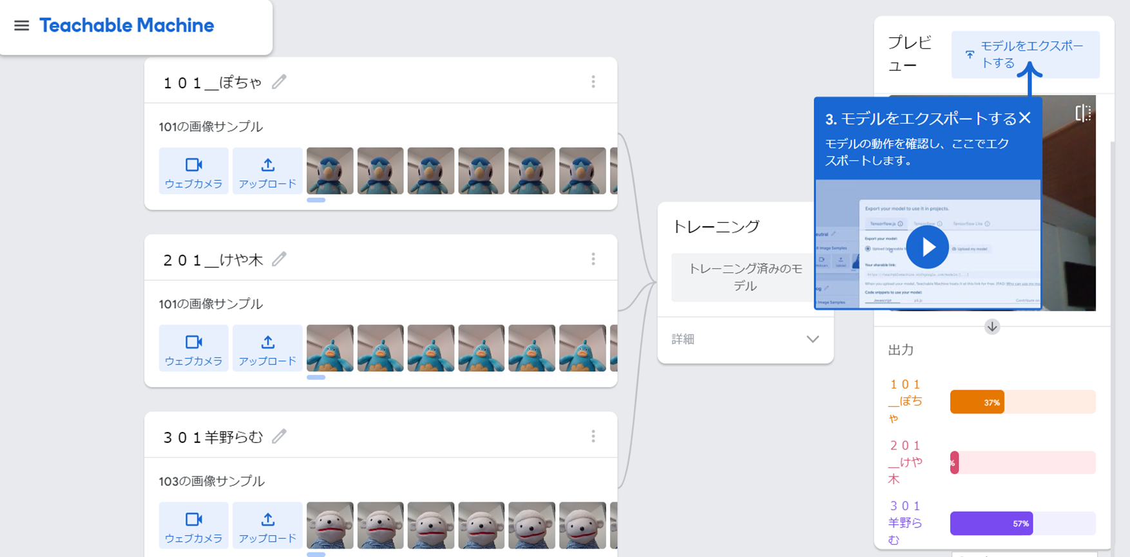Click the トレーニング heading
The image size is (1130, 557).
[x=716, y=226]
